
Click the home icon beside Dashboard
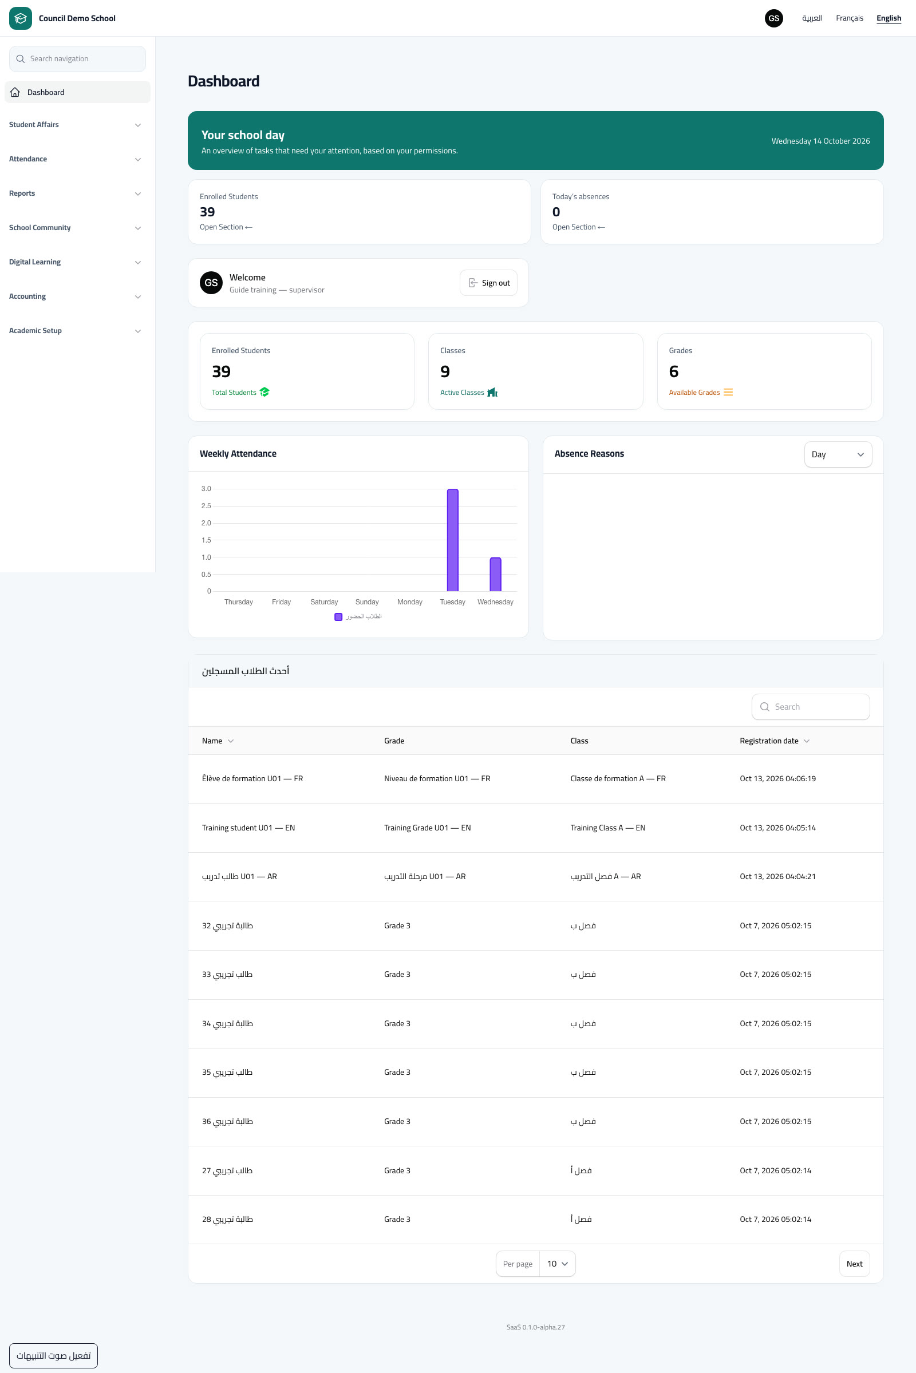(15, 92)
